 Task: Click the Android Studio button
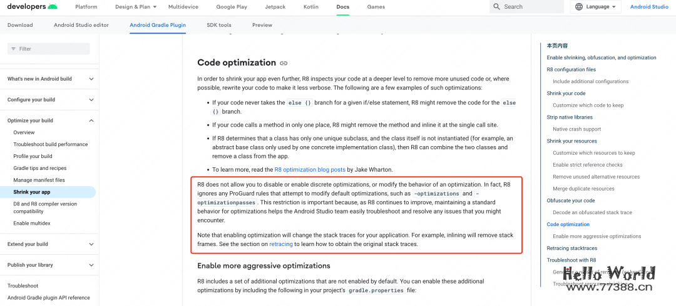[649, 7]
